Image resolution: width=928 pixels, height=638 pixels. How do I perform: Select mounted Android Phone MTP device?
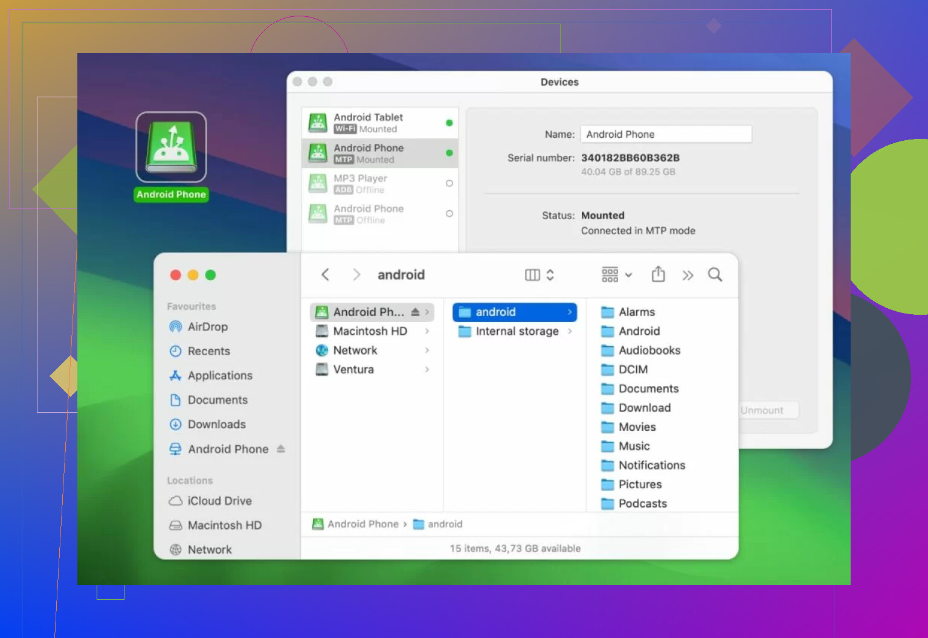[380, 153]
